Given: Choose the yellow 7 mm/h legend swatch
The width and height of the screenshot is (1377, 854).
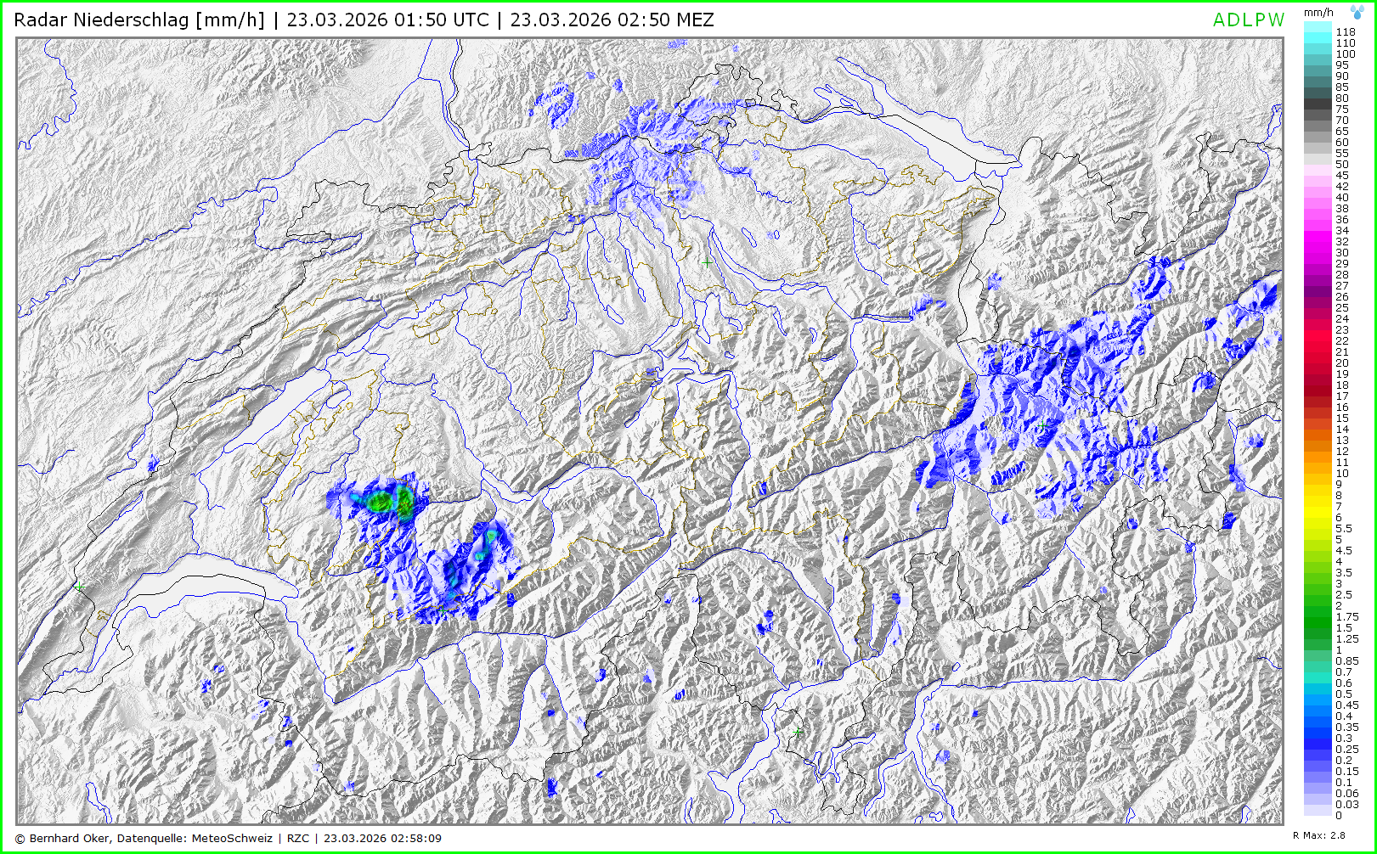Looking at the screenshot, I should coord(1318,506).
